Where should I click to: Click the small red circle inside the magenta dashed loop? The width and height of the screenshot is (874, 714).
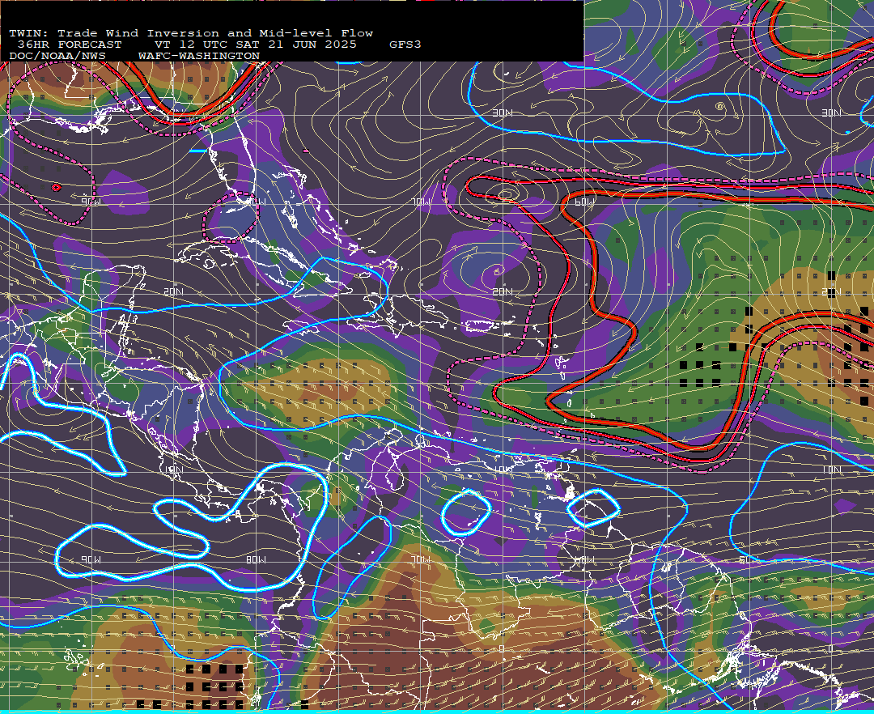pyautogui.click(x=56, y=187)
